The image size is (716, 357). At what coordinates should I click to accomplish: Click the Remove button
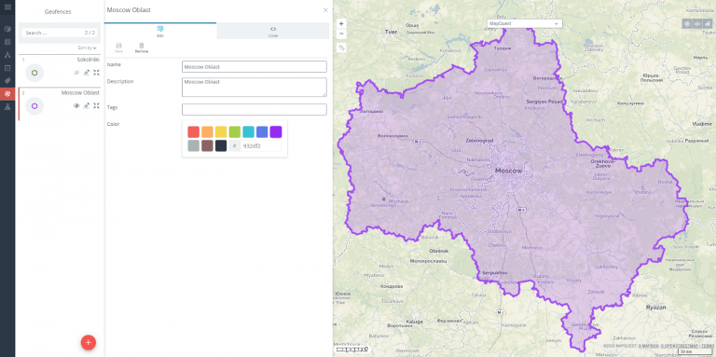pos(142,48)
